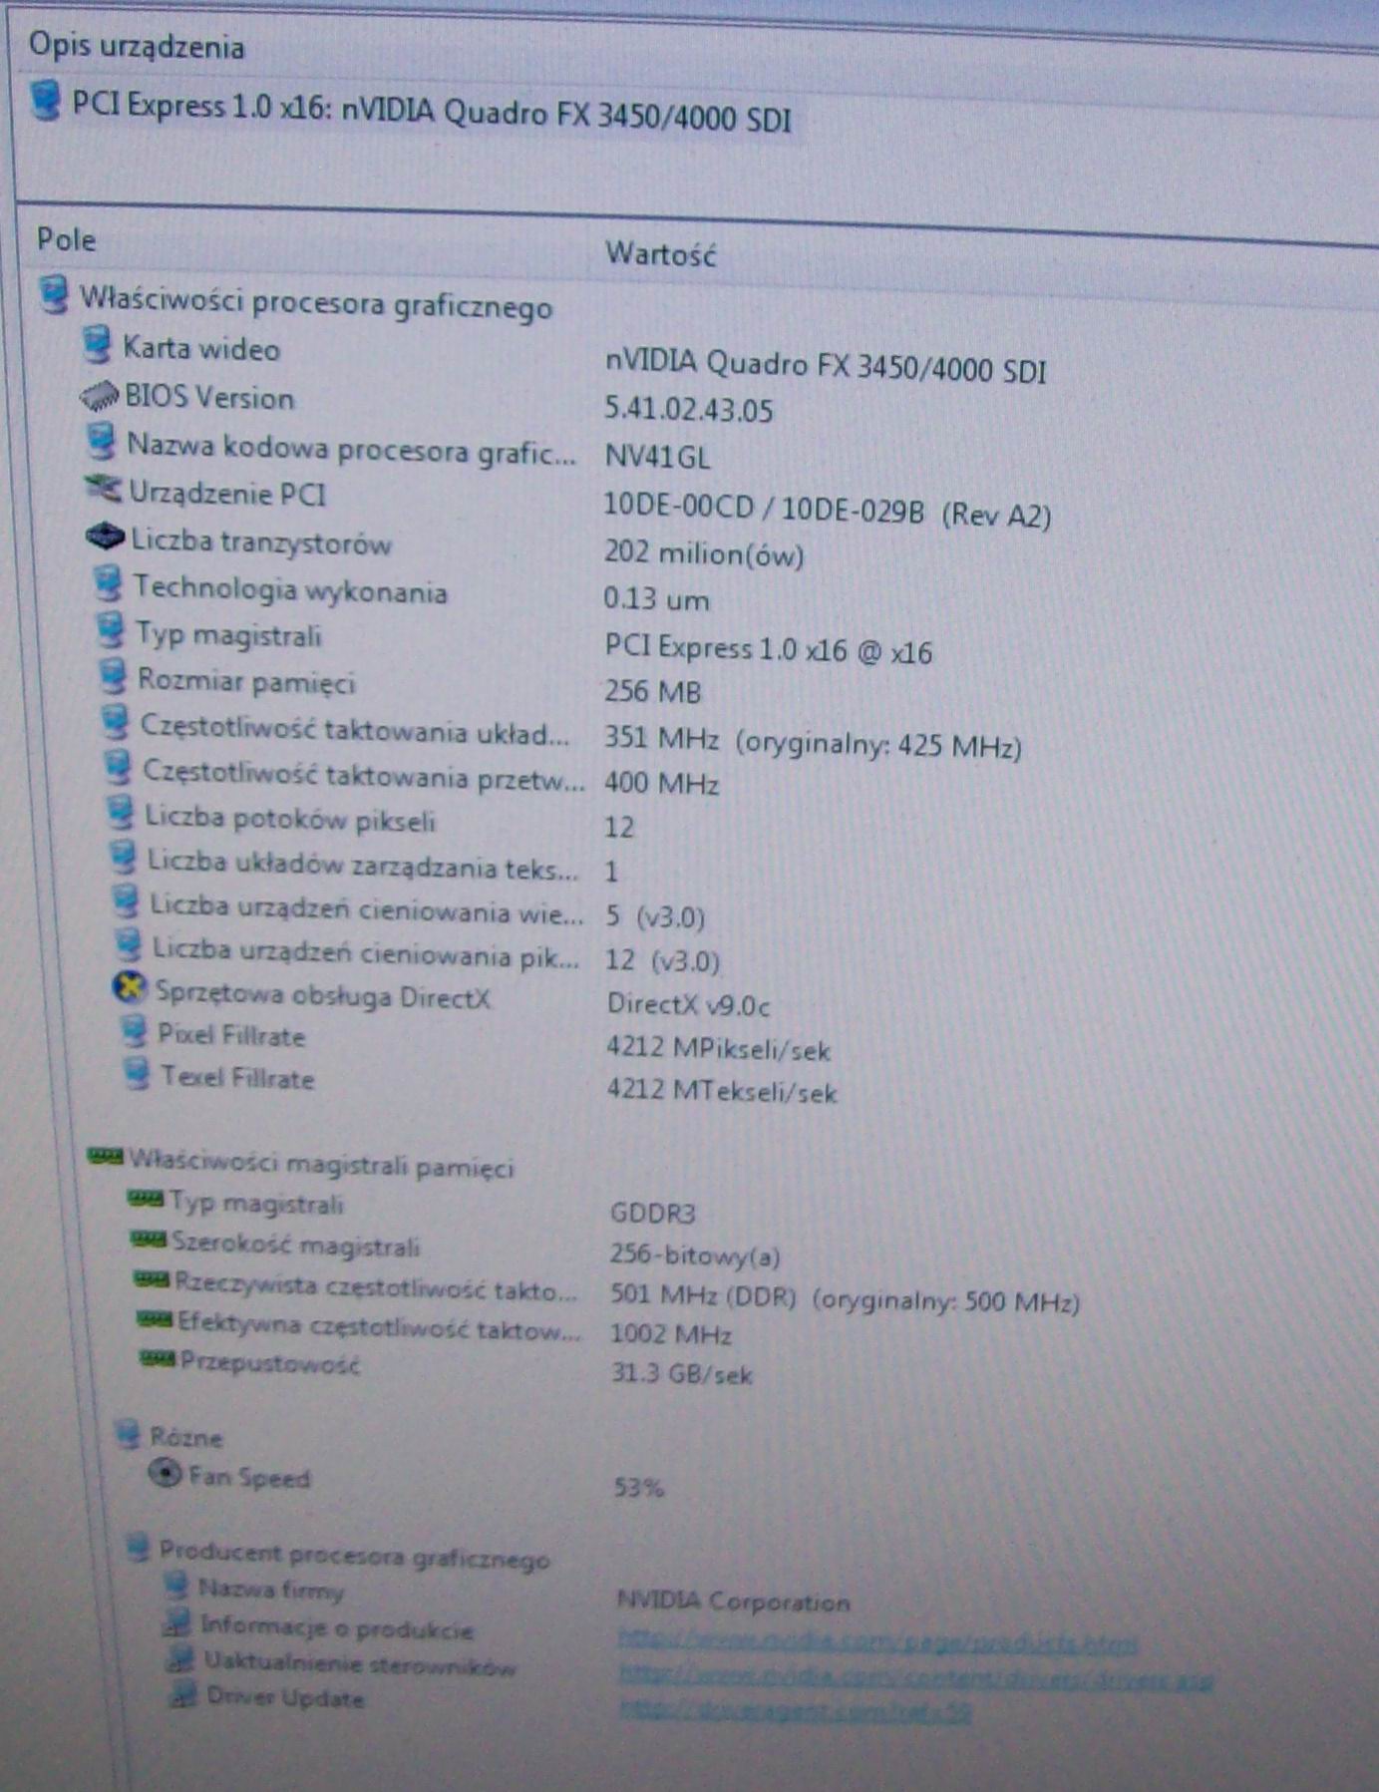Click the icon beside Nazwa firmy
Image resolution: width=1379 pixels, height=1792 pixels.
176,1586
